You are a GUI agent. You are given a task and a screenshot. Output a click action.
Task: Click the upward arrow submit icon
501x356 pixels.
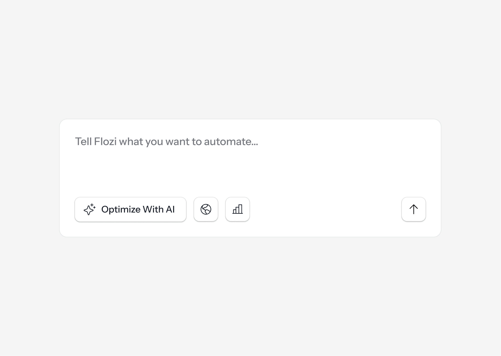tap(413, 209)
